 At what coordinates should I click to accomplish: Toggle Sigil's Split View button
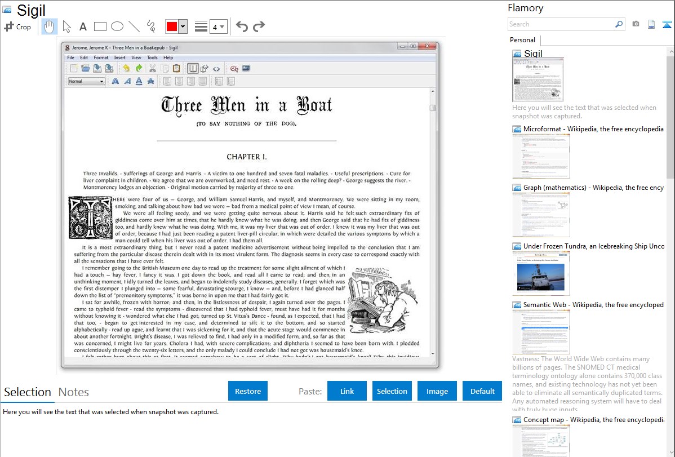click(205, 69)
